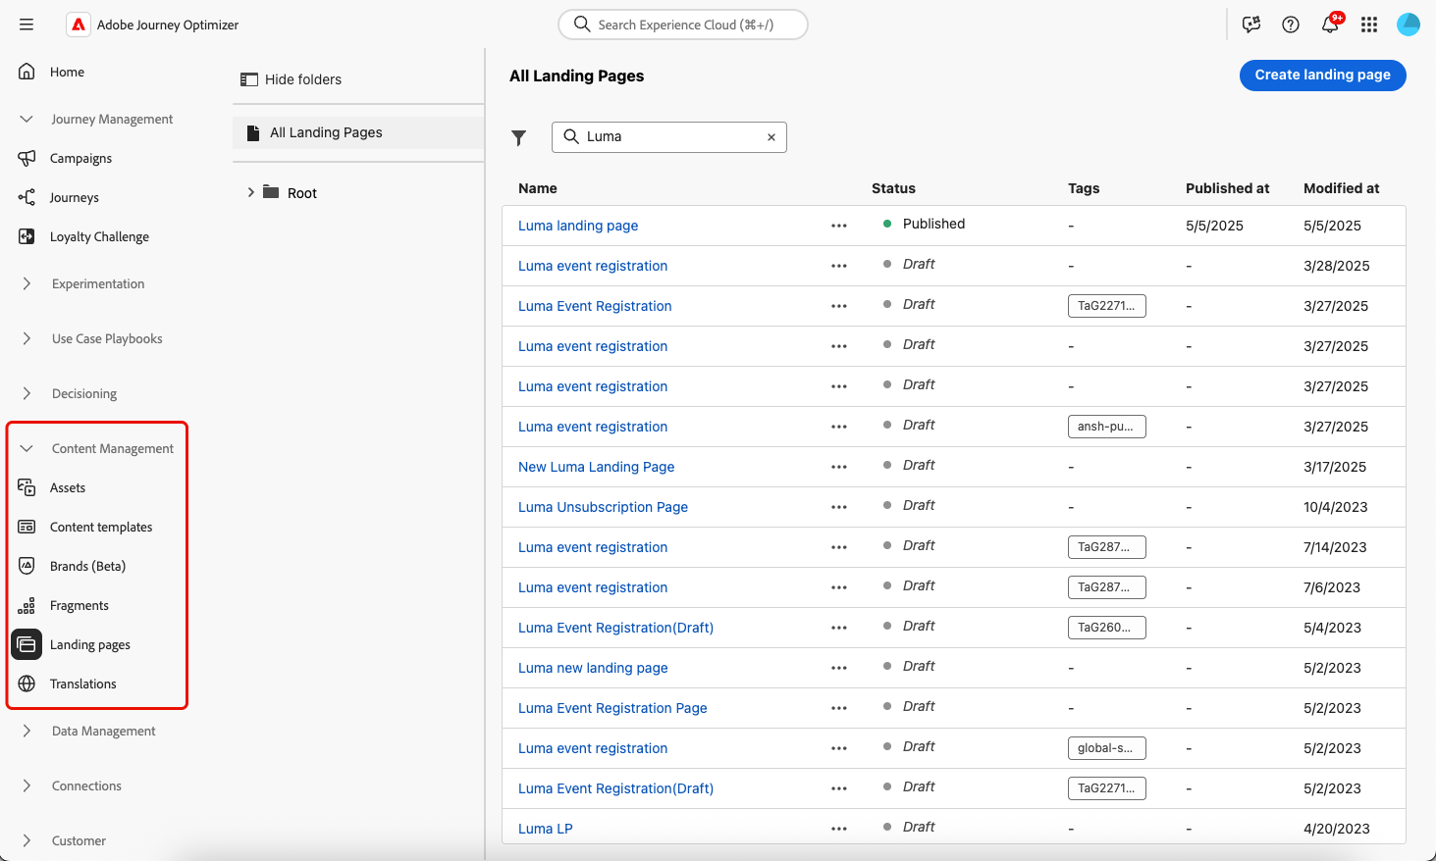The width and height of the screenshot is (1436, 861).
Task: Open the hamburger navigation menu
Action: tap(27, 25)
